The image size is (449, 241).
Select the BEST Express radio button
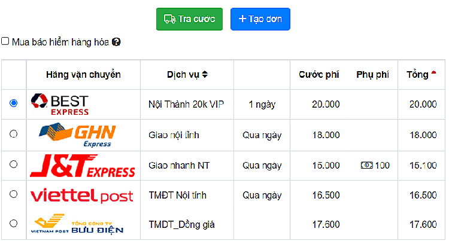tap(14, 103)
